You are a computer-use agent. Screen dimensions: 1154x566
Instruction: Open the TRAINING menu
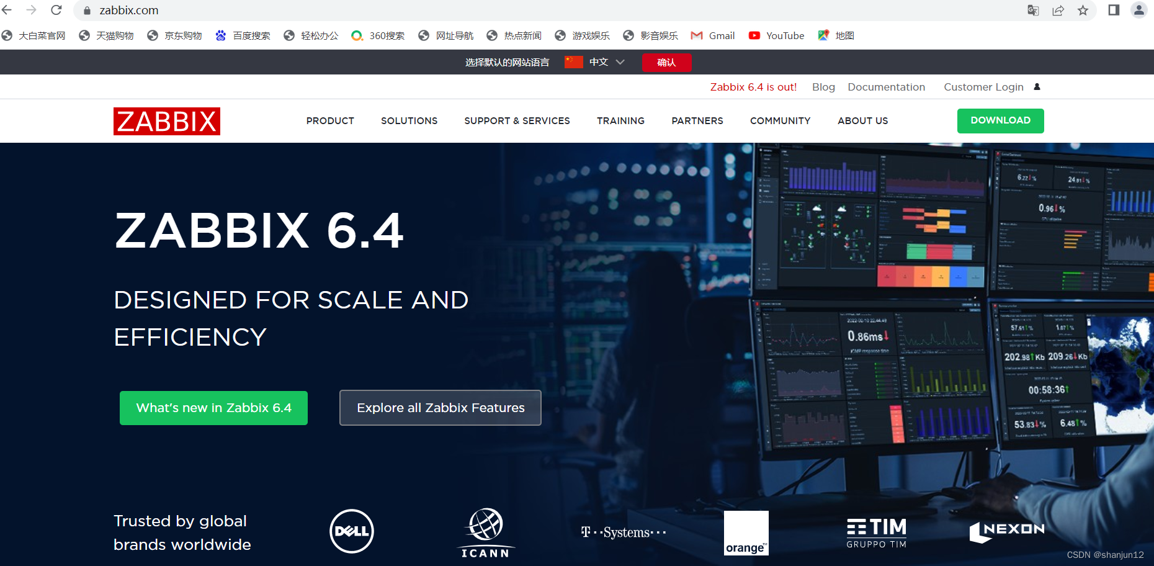(x=620, y=121)
